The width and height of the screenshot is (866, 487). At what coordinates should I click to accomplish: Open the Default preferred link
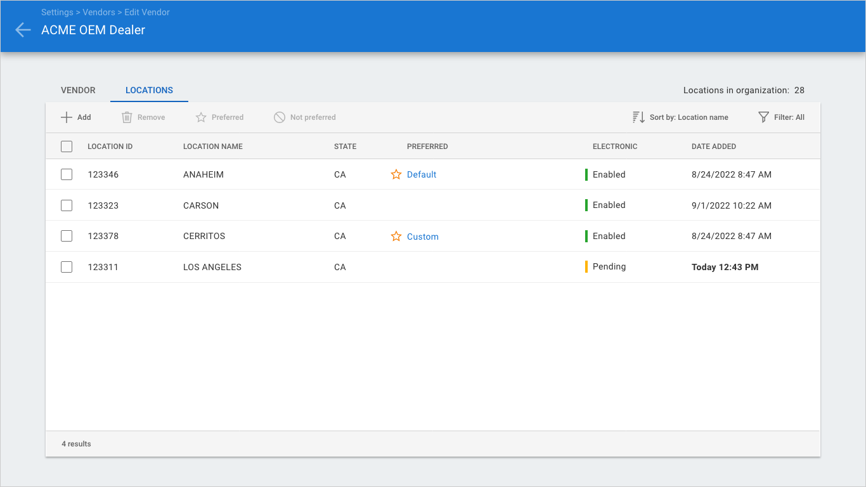click(422, 174)
